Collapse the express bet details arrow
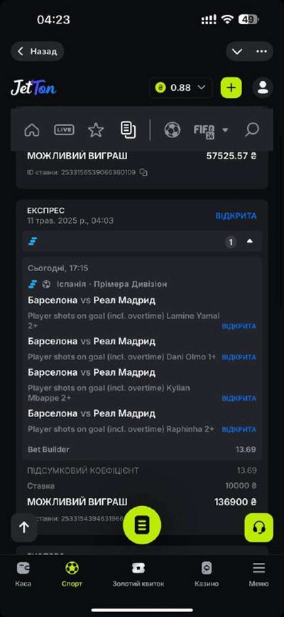Image resolution: width=284 pixels, height=617 pixels. point(250,242)
